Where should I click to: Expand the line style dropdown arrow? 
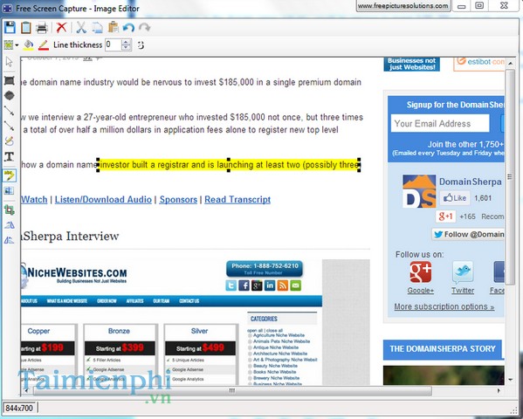point(17,45)
